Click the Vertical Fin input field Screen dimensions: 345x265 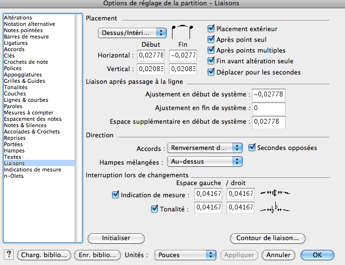183,69
